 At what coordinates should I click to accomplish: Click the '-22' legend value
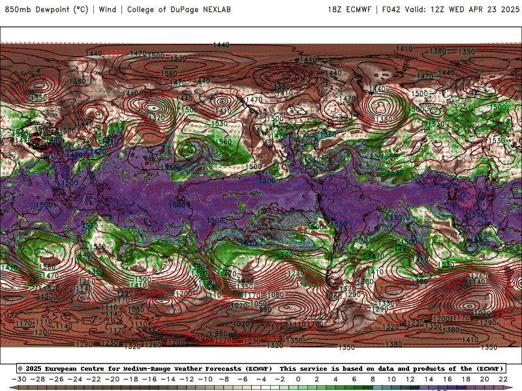tap(93, 379)
